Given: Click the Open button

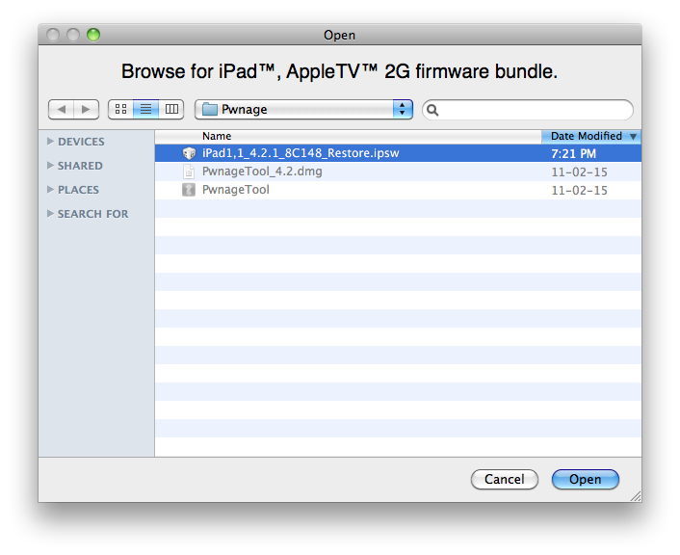Looking at the screenshot, I should coord(585,479).
